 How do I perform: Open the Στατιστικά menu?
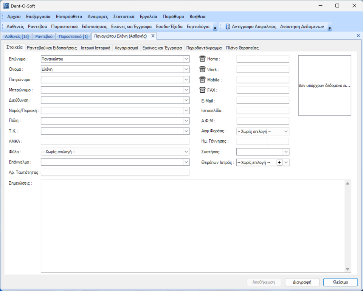124,17
